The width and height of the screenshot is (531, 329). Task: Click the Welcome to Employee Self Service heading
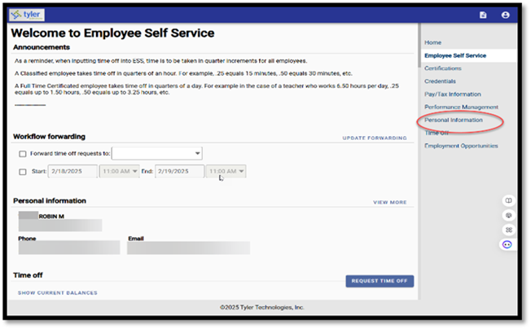112,33
